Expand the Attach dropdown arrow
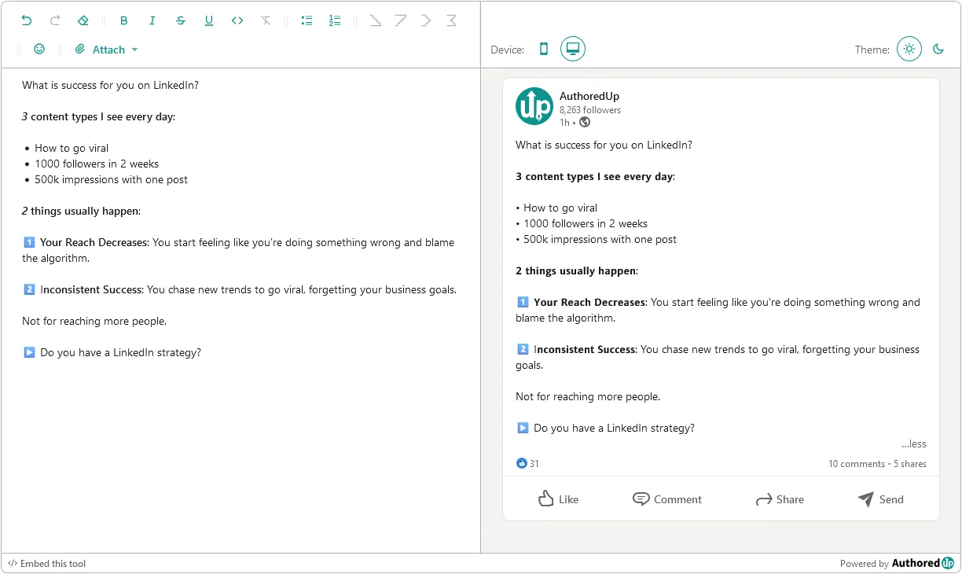This screenshot has height=574, width=962. 134,50
